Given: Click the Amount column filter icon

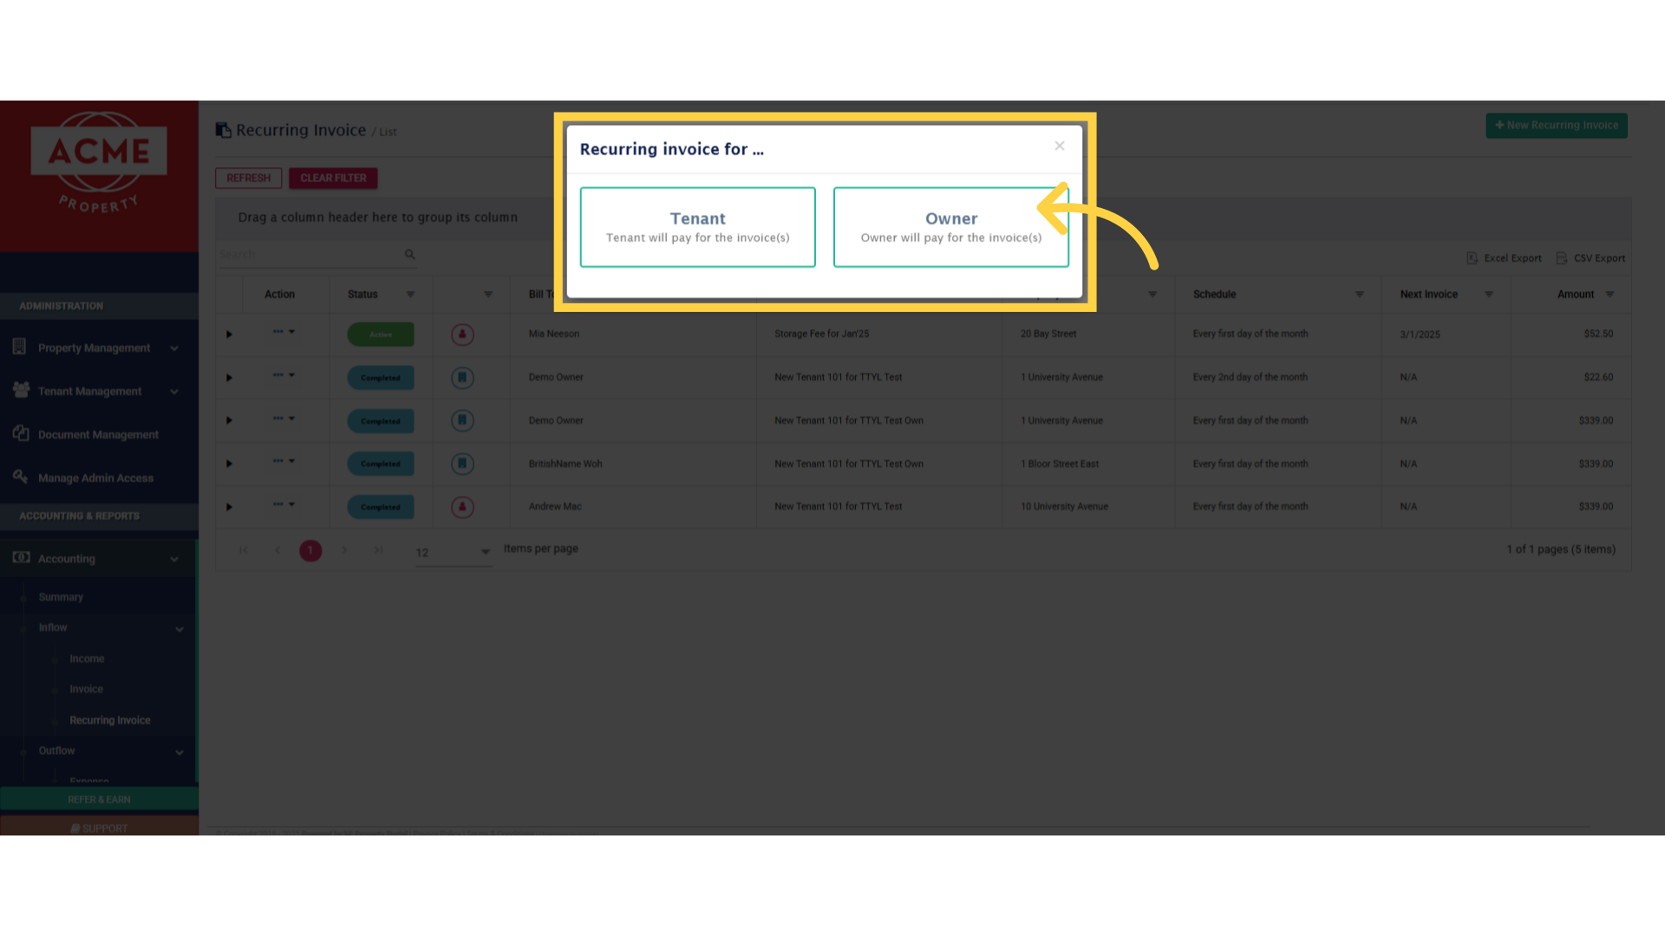Looking at the screenshot, I should (1609, 295).
